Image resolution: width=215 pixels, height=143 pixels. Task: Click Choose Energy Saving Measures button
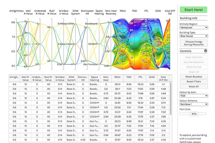coord(193,43)
